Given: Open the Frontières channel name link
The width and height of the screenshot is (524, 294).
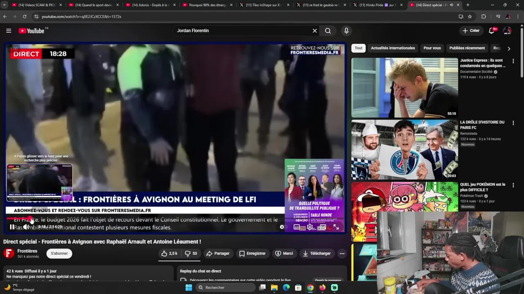Looking at the screenshot, I should (27, 251).
